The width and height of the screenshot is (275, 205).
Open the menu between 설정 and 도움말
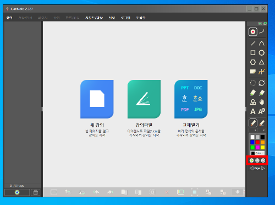[125, 18]
